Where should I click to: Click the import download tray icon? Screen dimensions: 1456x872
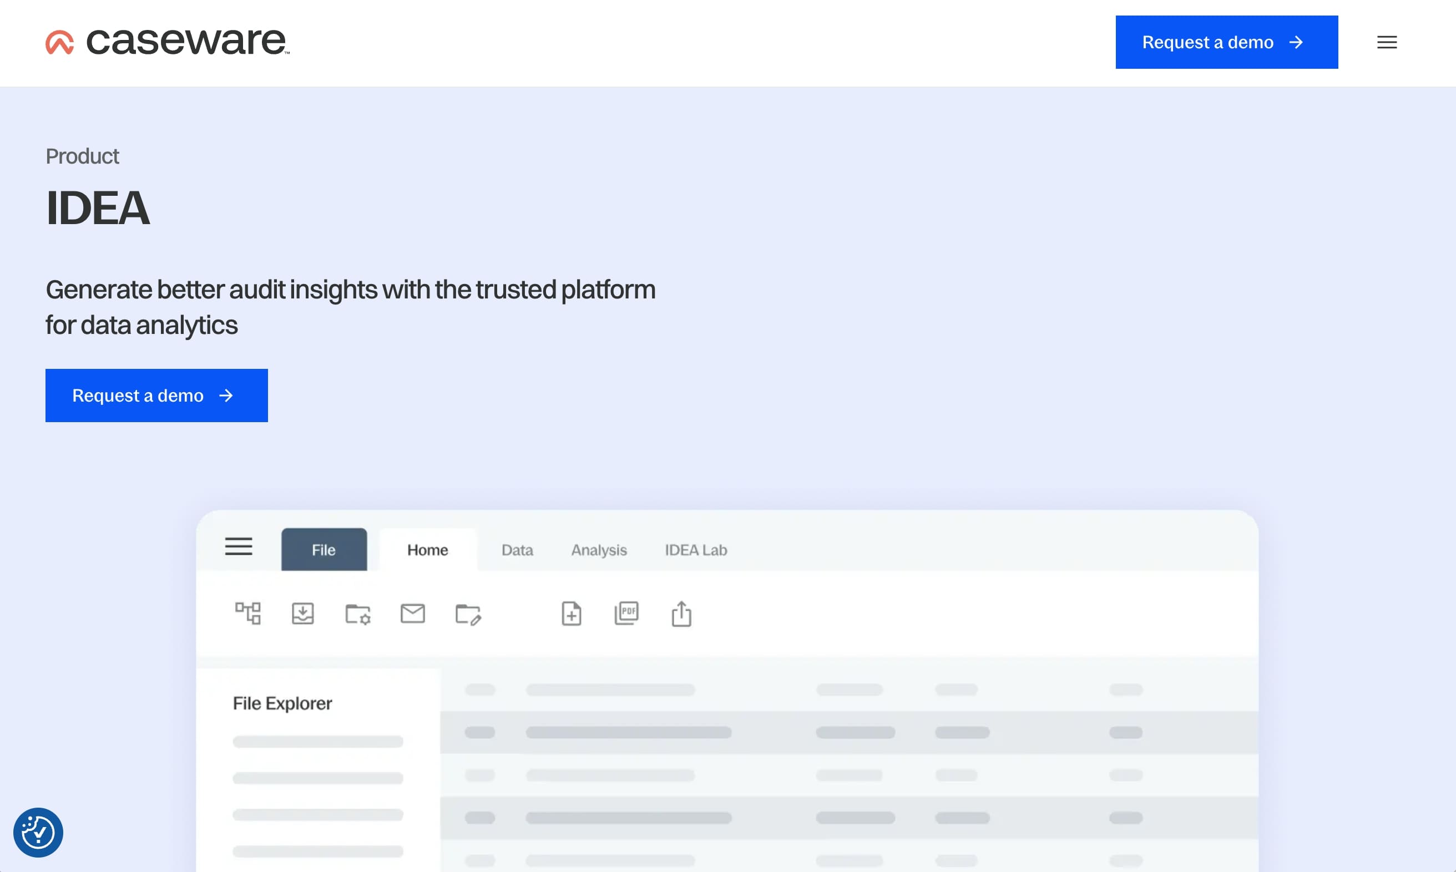pos(303,614)
